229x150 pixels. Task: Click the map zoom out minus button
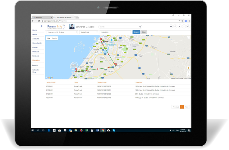[x=189, y=75]
